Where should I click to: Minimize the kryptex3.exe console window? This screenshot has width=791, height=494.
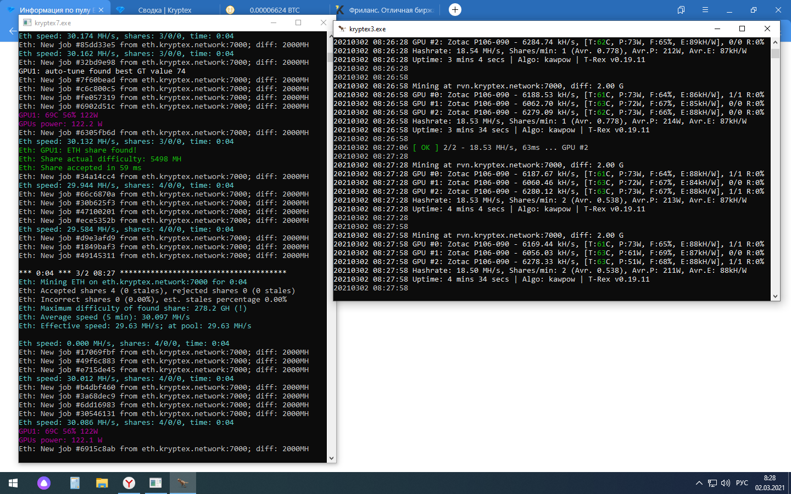717,29
